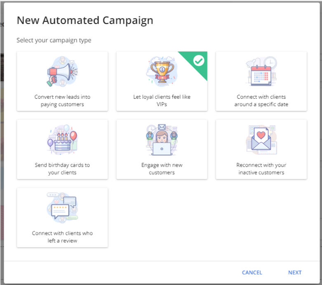The image size is (322, 285).
Task: Toggle the green checkmark on VIP card
Action: tap(199, 61)
